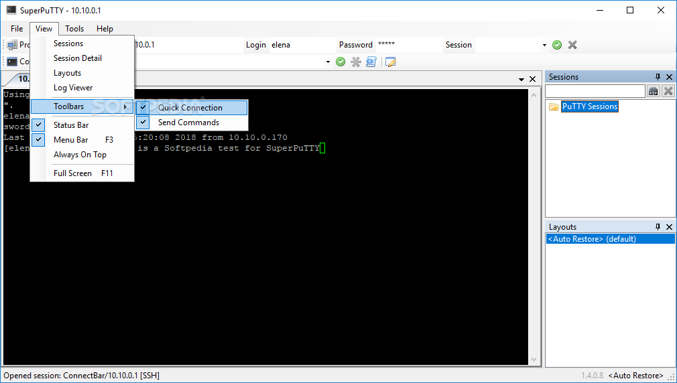Pin the Layouts panel
This screenshot has height=383, width=677.
point(658,227)
